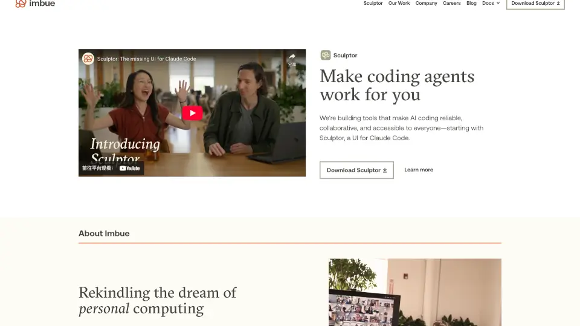Open the Careers page
This screenshot has height=326, width=580.
pos(452,4)
